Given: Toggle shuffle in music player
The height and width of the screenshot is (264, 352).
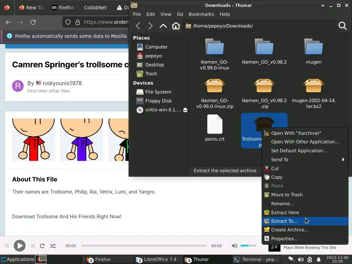Looking at the screenshot, I should 53,246.
